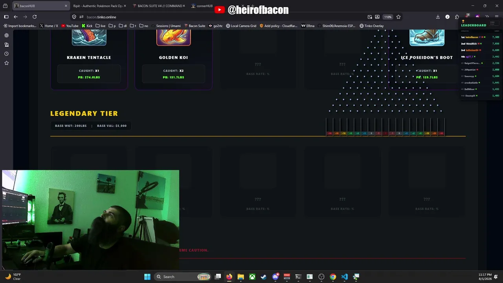
Task: Open the 'dl' bookmarks folder
Action: (x=123, y=26)
